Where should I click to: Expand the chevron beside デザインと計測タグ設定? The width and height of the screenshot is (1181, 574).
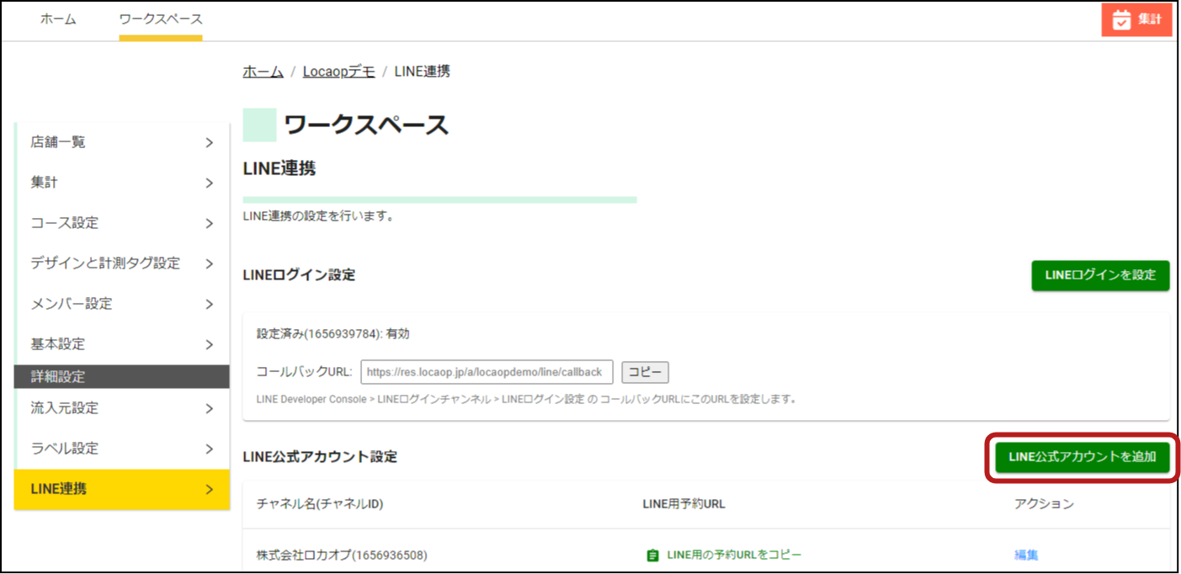coord(210,264)
